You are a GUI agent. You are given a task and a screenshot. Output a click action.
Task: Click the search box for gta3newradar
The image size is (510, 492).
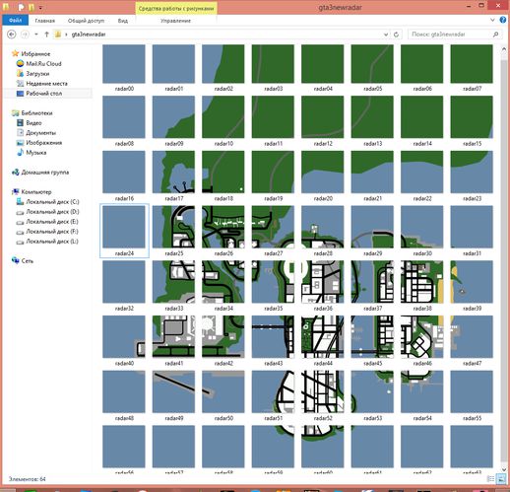click(x=451, y=35)
